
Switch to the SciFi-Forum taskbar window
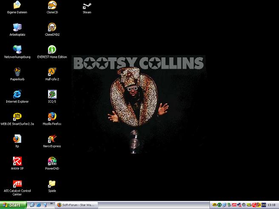click(x=77, y=205)
